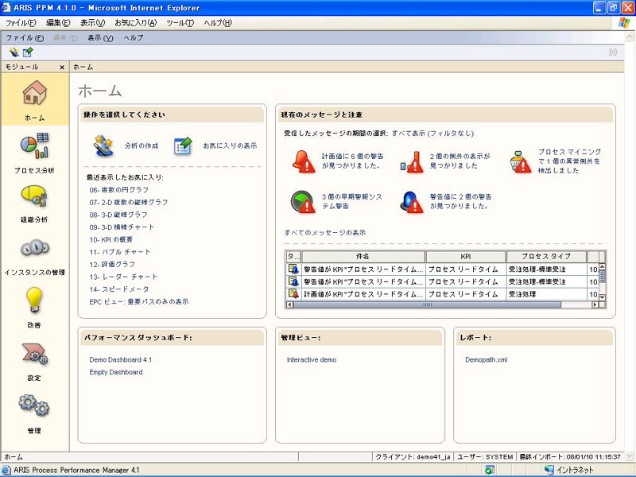This screenshot has height=477, width=636.
Task: Open the ツール(T) menu
Action: [180, 23]
